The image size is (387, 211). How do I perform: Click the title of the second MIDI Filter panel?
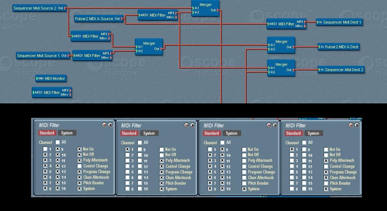[x=131, y=126]
